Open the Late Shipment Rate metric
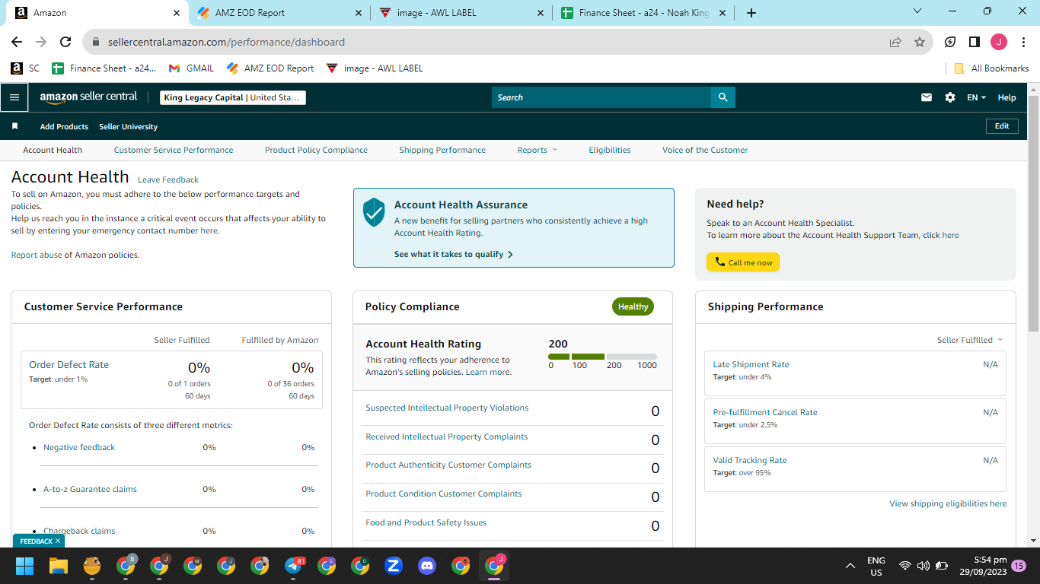The width and height of the screenshot is (1040, 584). 751,364
